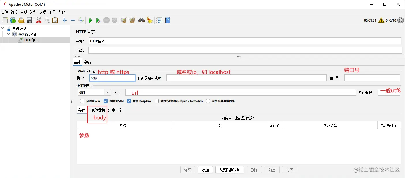Click the 从剪贴板添加 button

tap(230, 170)
